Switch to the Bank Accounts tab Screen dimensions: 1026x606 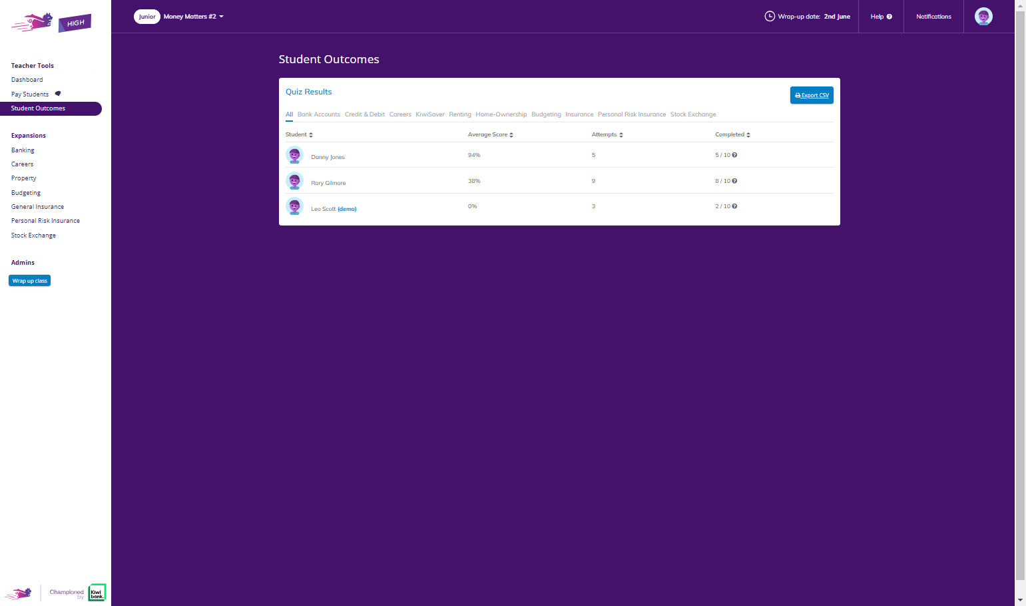[319, 114]
